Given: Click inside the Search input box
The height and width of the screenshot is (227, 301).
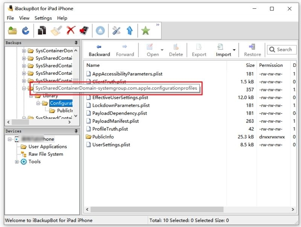Looking at the screenshot, I should [282, 49].
